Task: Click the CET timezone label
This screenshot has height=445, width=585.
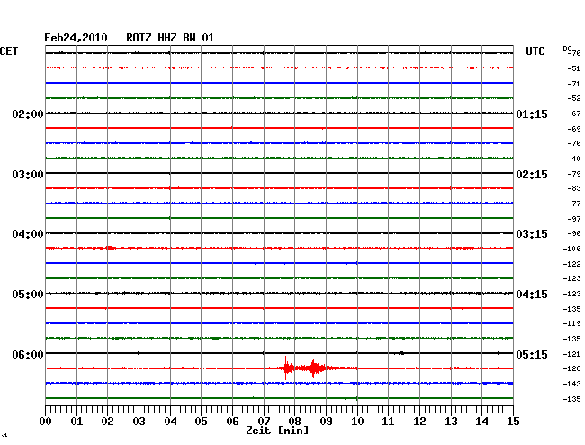Action: [9, 51]
